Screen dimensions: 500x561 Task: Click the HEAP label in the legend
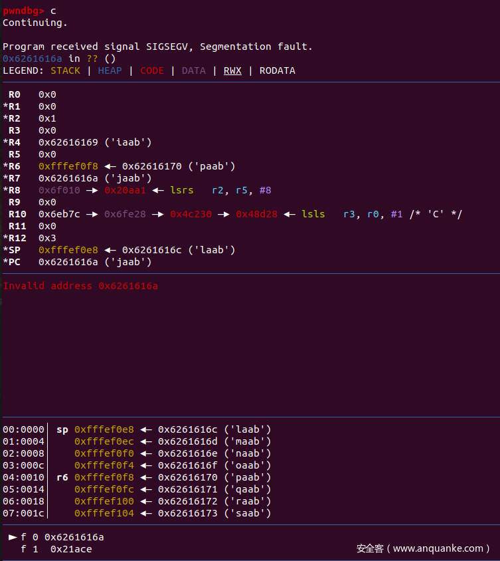110,70
